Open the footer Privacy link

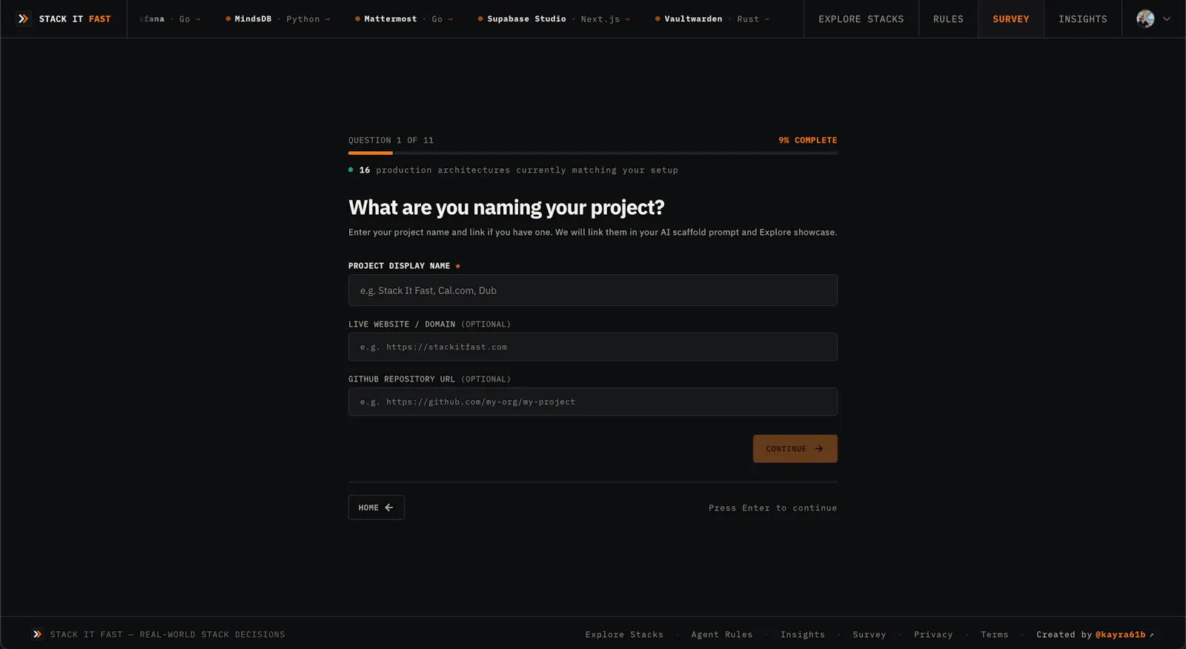coord(933,635)
